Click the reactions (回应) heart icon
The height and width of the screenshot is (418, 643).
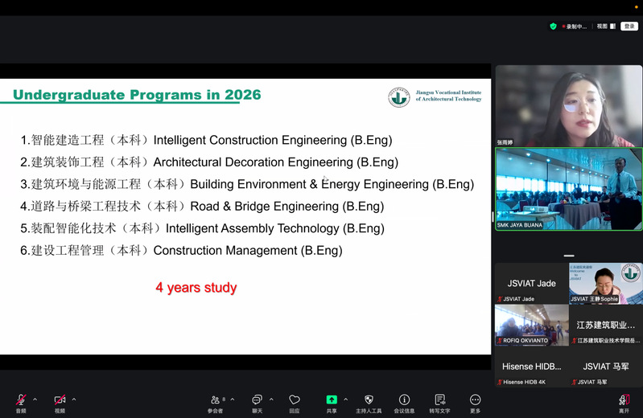tap(295, 400)
